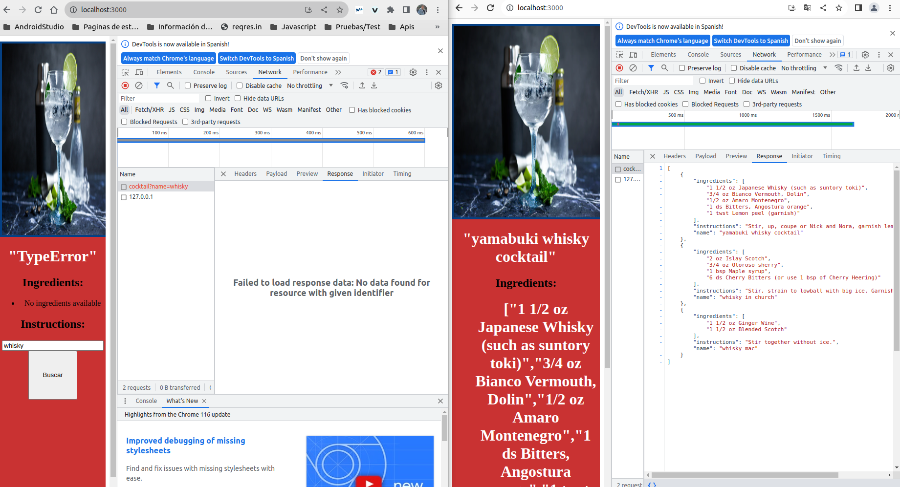The image size is (900, 487).
Task: Enable Disable cache in left DevTools
Action: [240, 85]
